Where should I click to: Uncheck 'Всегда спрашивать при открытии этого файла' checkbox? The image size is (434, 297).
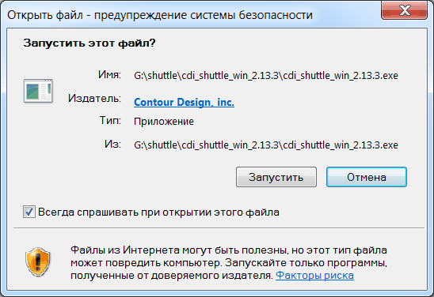click(x=29, y=212)
